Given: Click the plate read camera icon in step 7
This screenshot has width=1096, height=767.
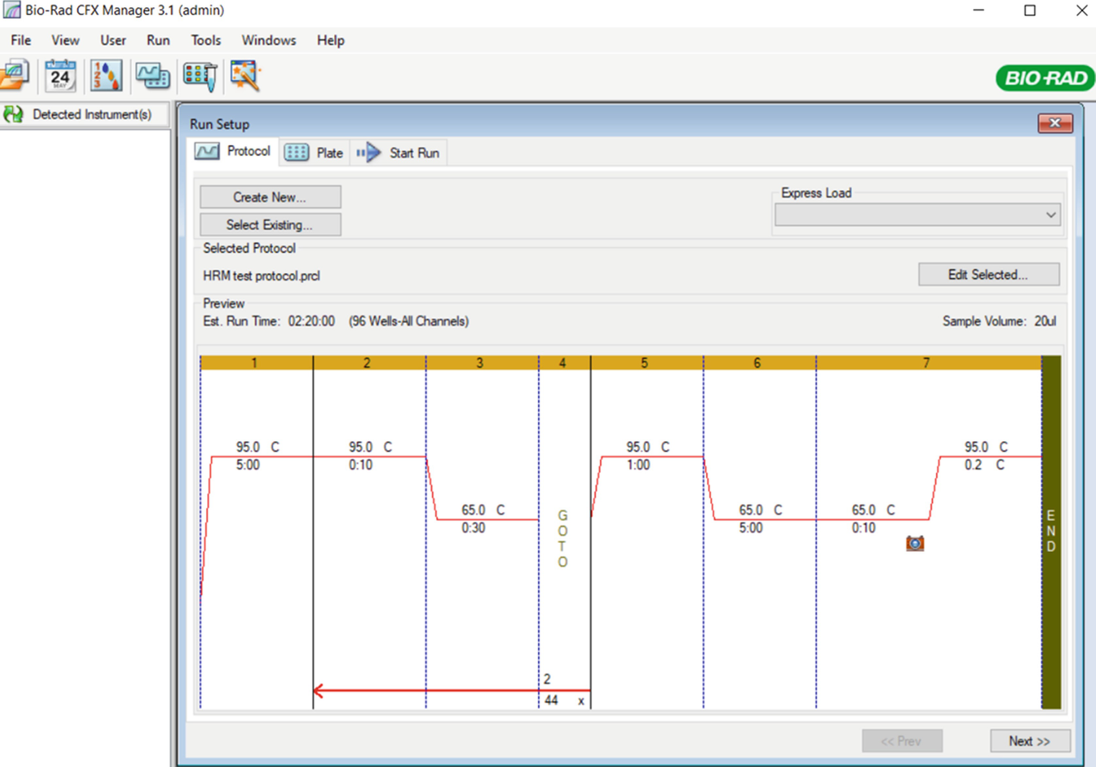Looking at the screenshot, I should point(915,543).
